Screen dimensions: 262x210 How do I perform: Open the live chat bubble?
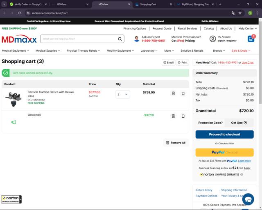(248, 199)
